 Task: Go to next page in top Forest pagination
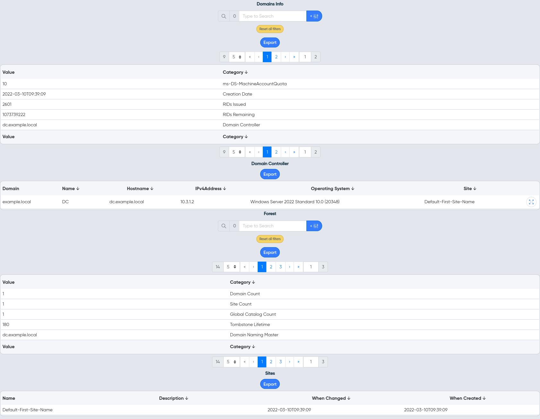[x=289, y=267]
